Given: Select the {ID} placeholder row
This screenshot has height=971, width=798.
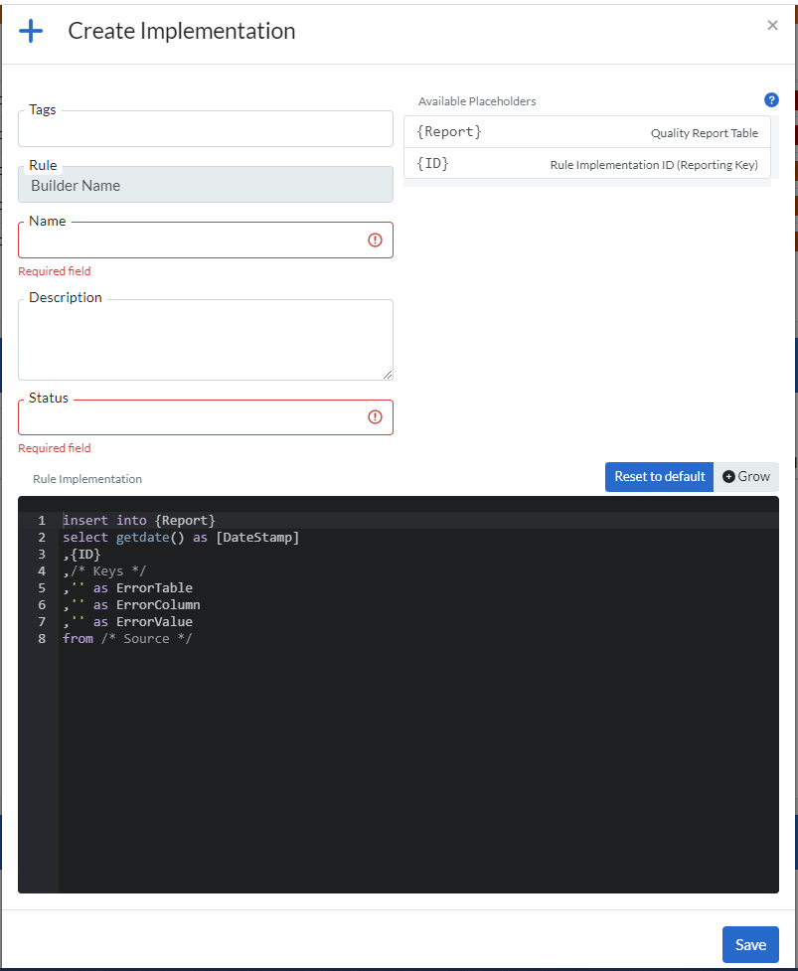Looking at the screenshot, I should [x=586, y=164].
